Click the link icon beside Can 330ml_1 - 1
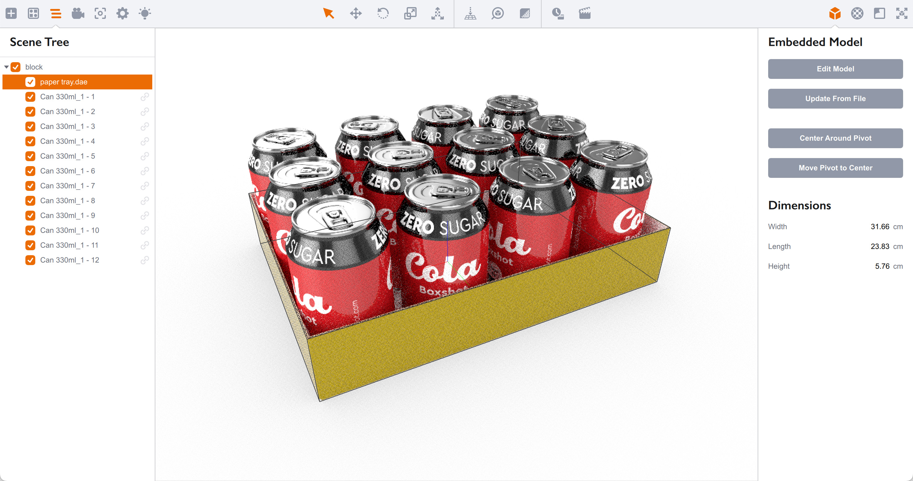The width and height of the screenshot is (913, 481). 145,97
